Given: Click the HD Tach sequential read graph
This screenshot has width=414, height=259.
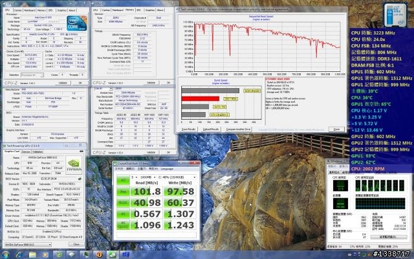Looking at the screenshot, I should (267, 47).
